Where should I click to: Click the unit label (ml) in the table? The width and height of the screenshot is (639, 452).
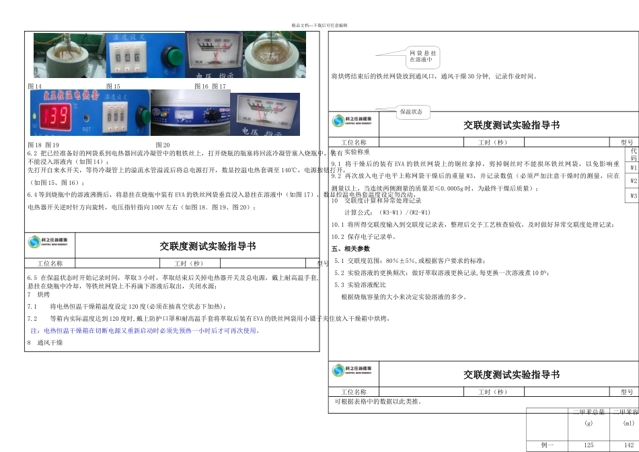pyautogui.click(x=629, y=423)
